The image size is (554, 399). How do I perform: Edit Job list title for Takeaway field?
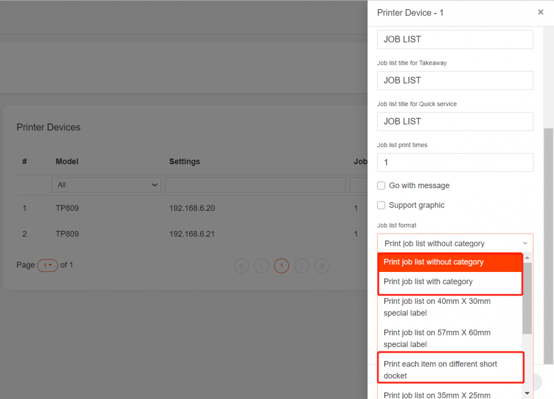pos(455,81)
